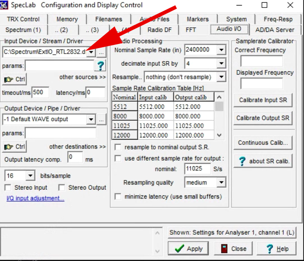Switch to Radio DF tab
The height and width of the screenshot is (261, 304).
pyautogui.click(x=159, y=30)
